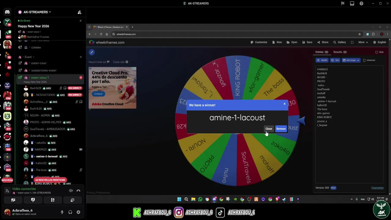Viewport: 391px width, 220px height.
Task: Enter fullscreen mode for wheel
Action: (352, 42)
